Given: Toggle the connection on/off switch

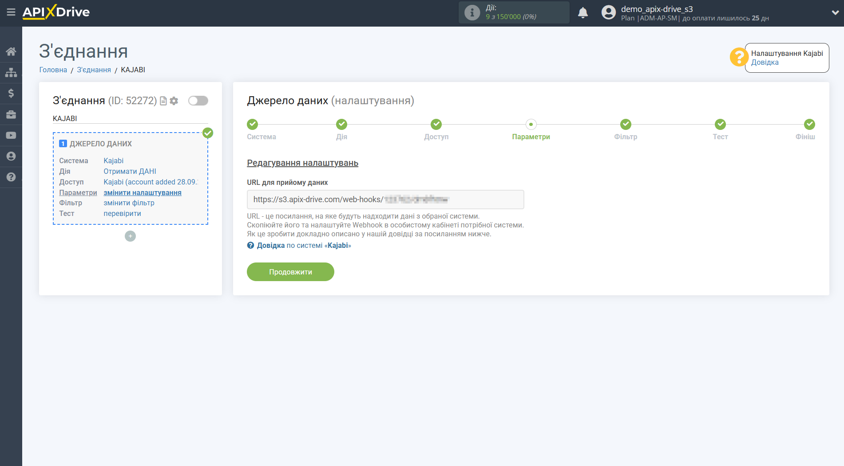Looking at the screenshot, I should pyautogui.click(x=198, y=101).
